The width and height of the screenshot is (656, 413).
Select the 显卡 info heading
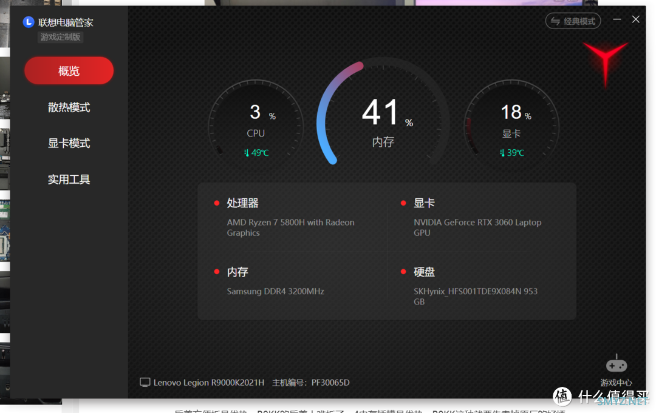point(424,203)
